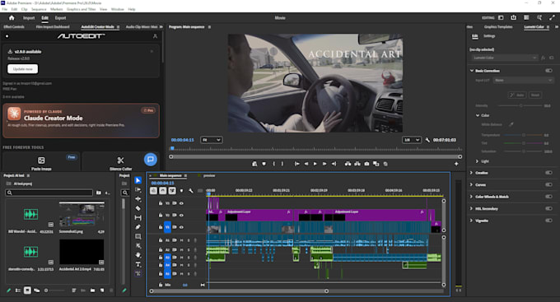This screenshot has width=560, height=302.
Task: Switch to the Export workspace tab
Action: click(x=60, y=18)
